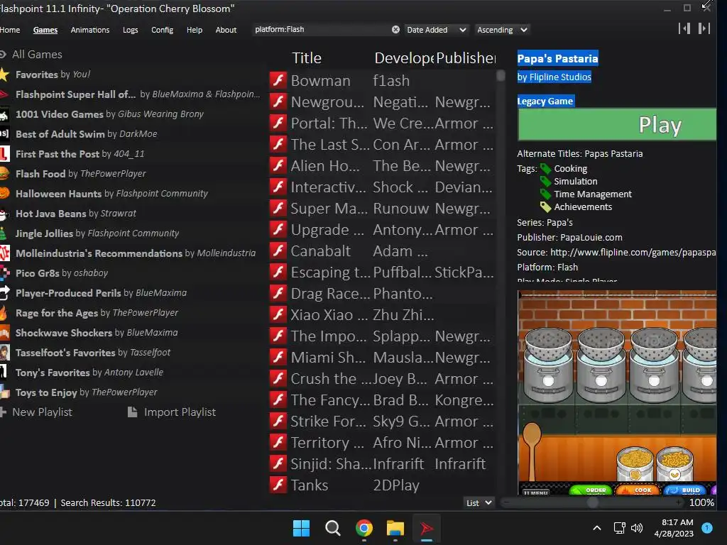Open the notification badge icon
727x545 pixels.
[707, 528]
